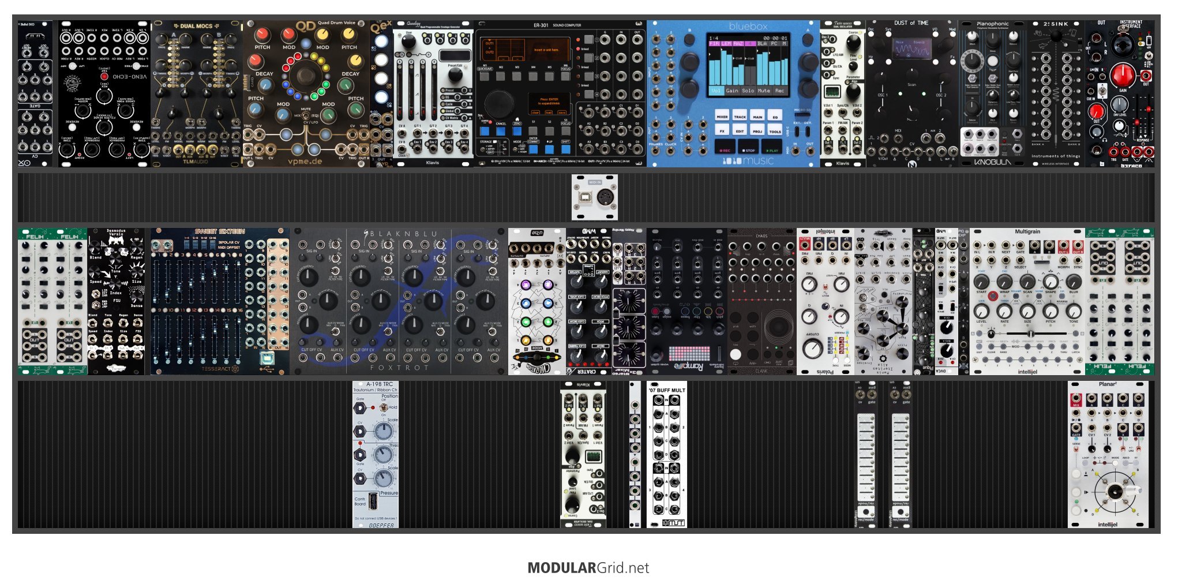Click the TONE knob on Multigrain

point(1074,311)
